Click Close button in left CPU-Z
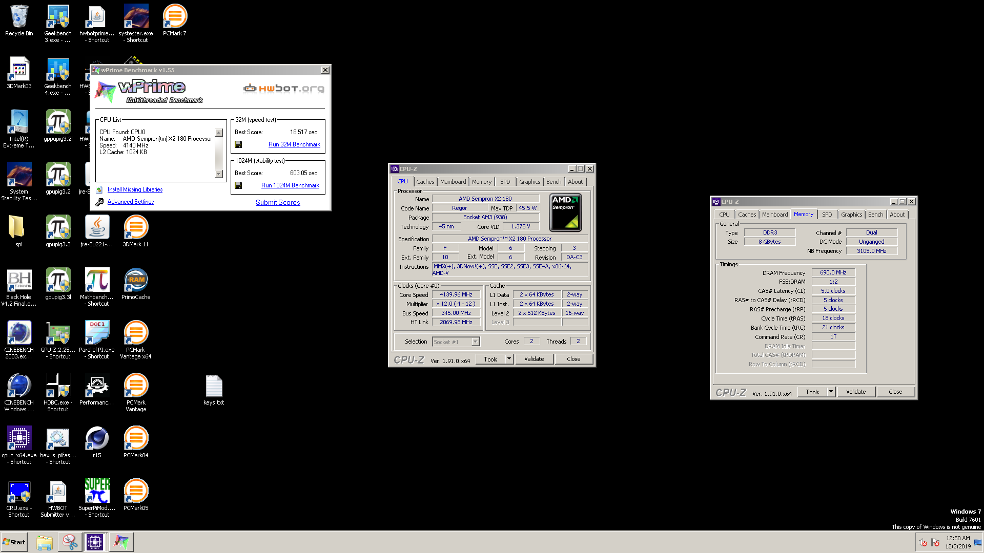This screenshot has width=984, height=553. coord(573,359)
